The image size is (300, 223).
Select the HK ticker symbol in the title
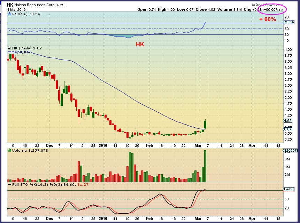coord(10,5)
